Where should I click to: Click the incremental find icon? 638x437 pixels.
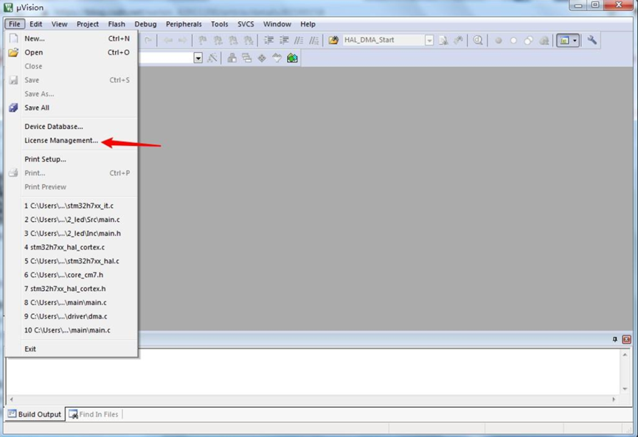pos(459,40)
